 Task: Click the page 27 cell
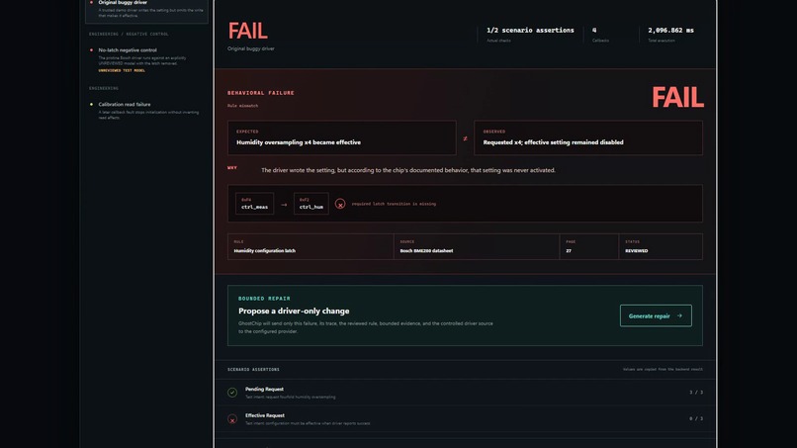(589, 246)
